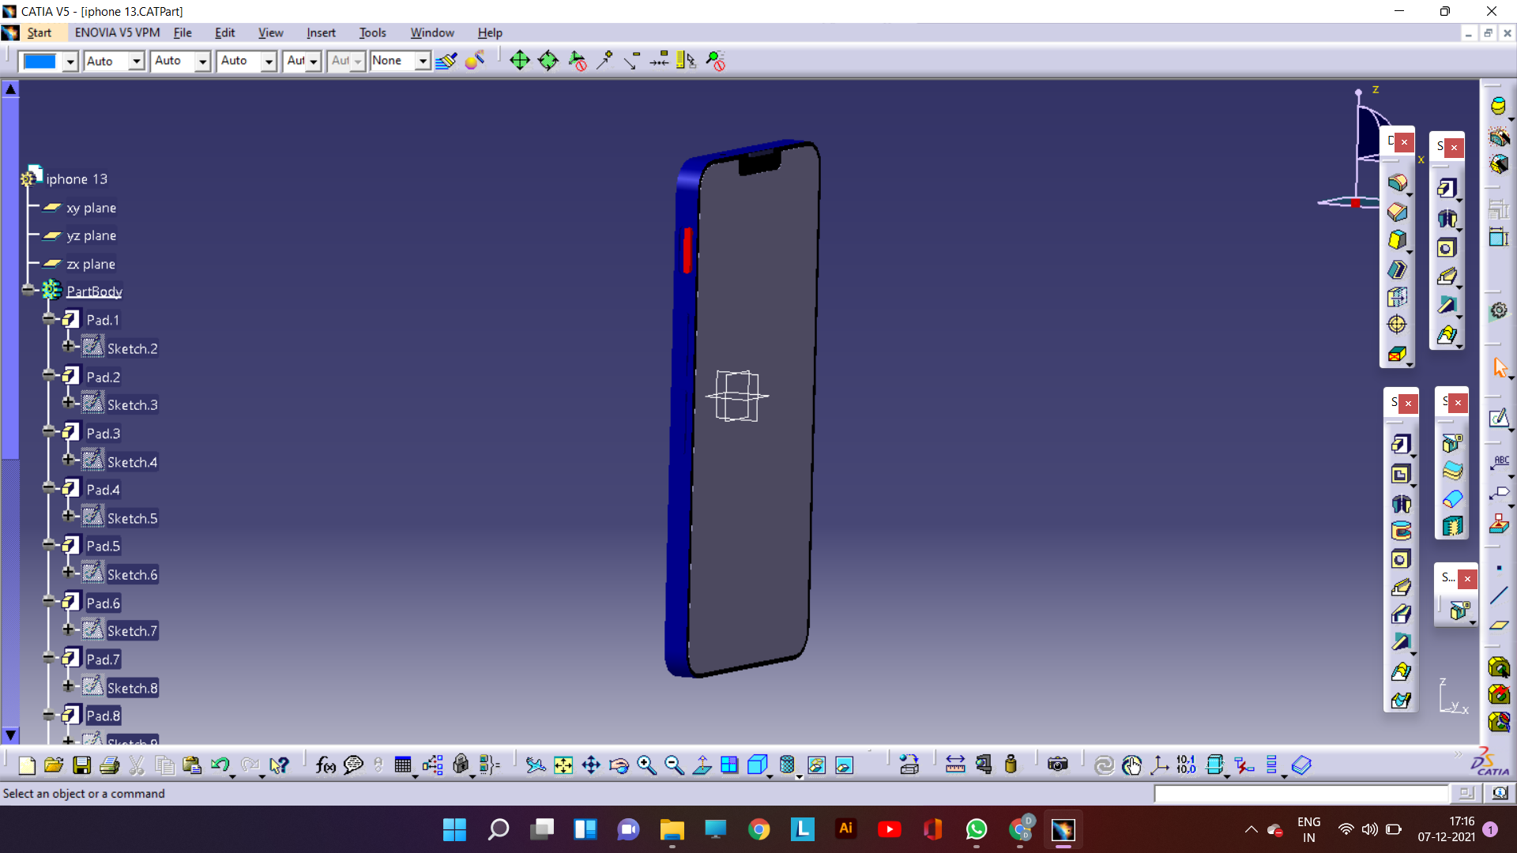Toggle the second green snap diamond icon
Image resolution: width=1517 pixels, height=853 pixels.
pos(548,61)
